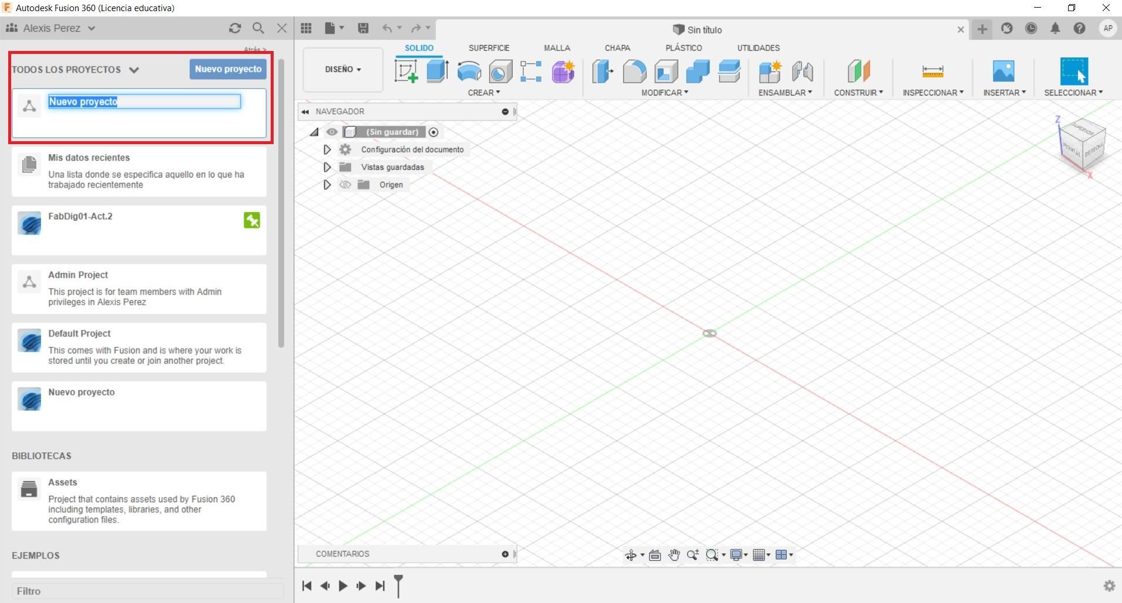Select the New Component tool
Screen dimensions: 1122x603
pyautogui.click(x=770, y=71)
